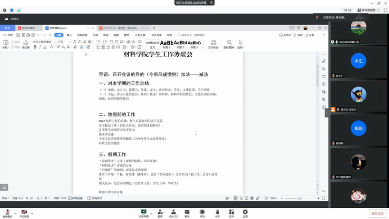Toggle bold formatting in the ribbon
Viewport: 389px width, 219px height.
(x=35, y=47)
